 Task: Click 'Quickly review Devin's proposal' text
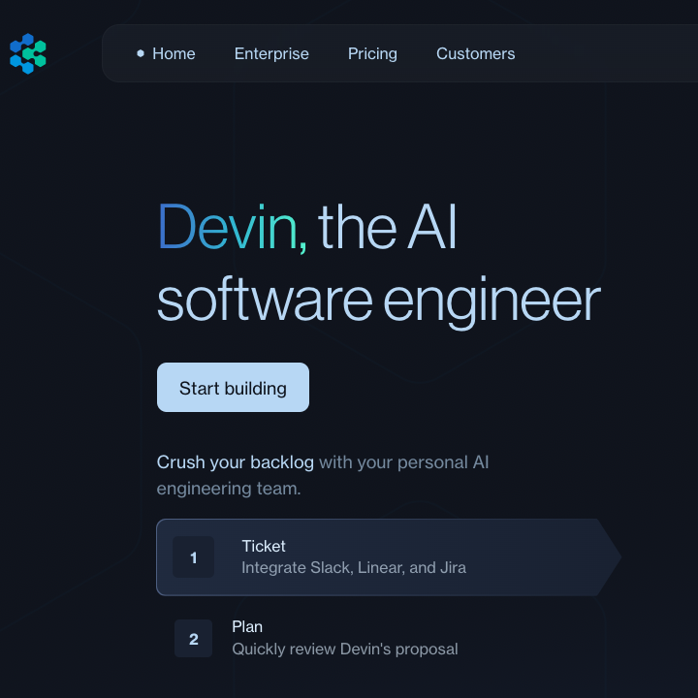(345, 649)
